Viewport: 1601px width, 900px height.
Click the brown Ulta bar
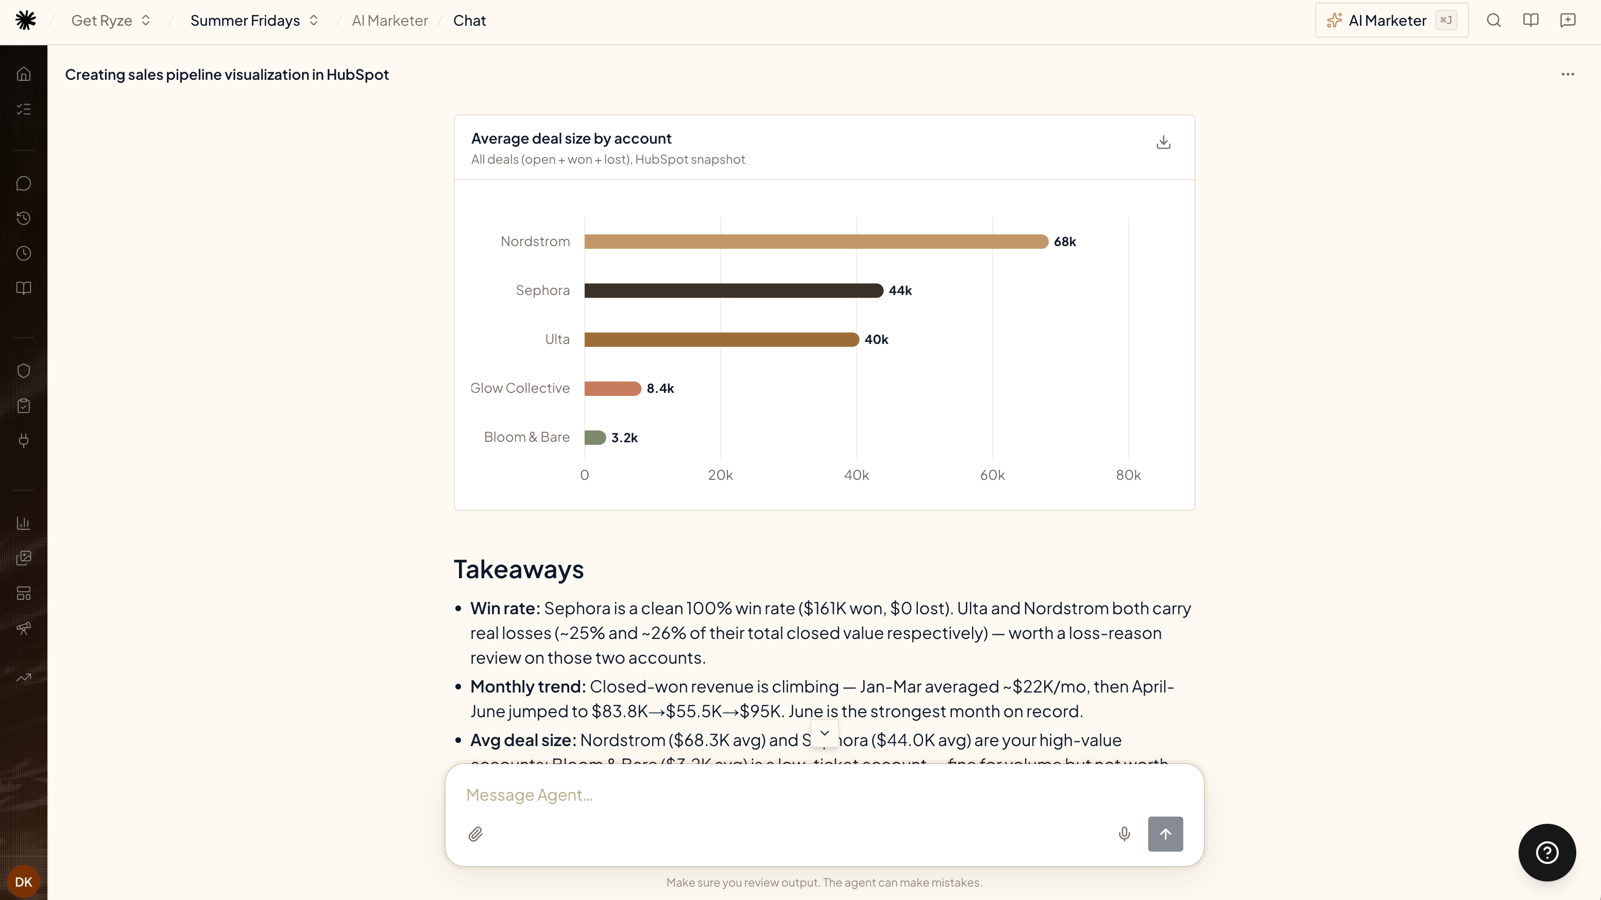tap(722, 340)
